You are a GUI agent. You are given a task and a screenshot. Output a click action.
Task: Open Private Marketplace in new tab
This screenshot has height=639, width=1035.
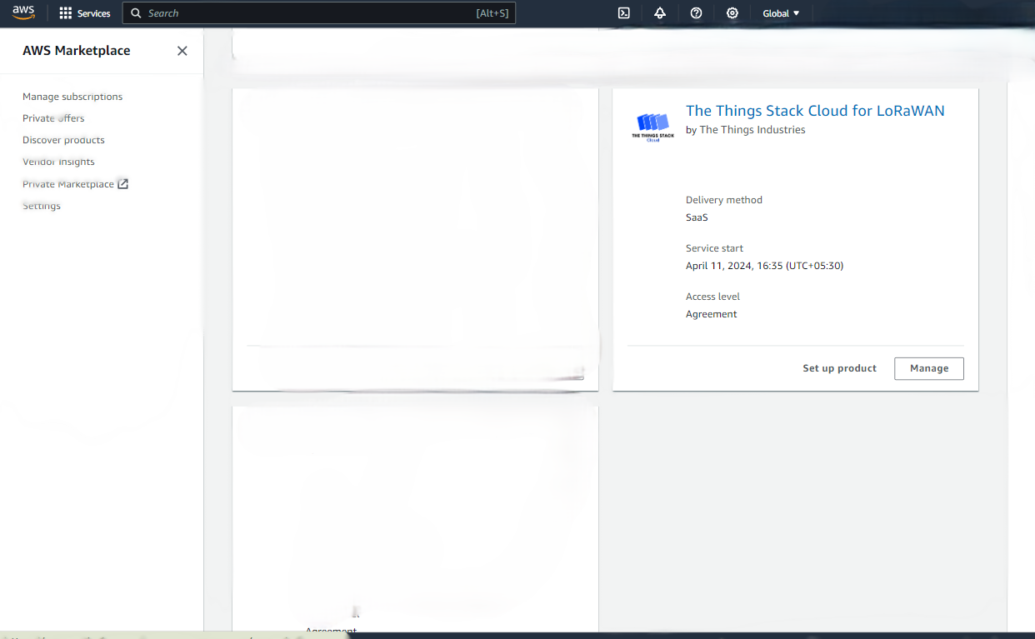[75, 183]
